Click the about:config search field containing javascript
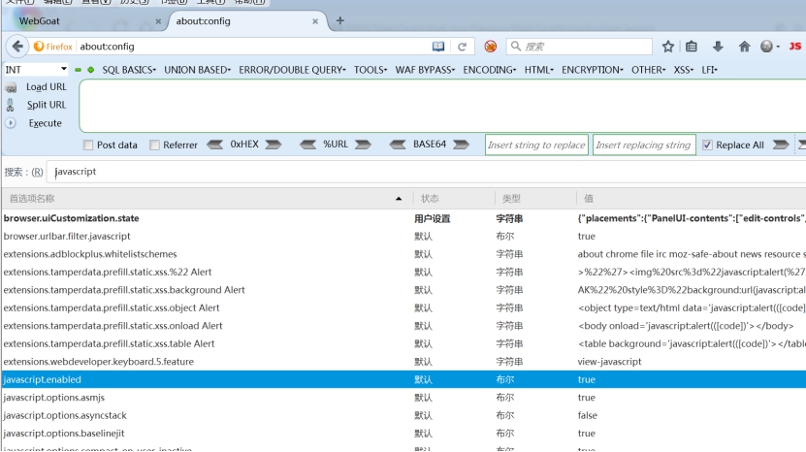 click(x=427, y=172)
